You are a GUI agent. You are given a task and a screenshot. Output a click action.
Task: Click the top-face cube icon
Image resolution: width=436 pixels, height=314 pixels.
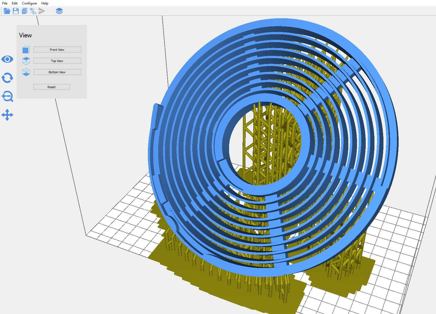point(26,61)
